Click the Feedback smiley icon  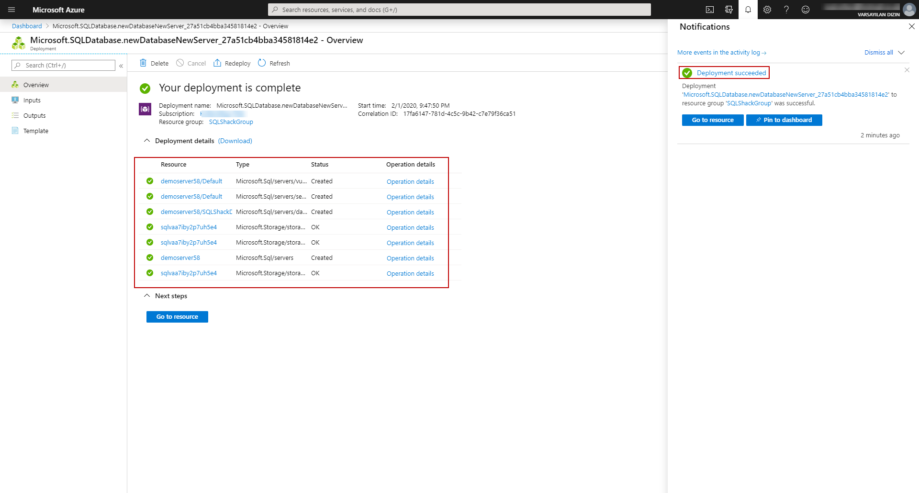click(806, 10)
